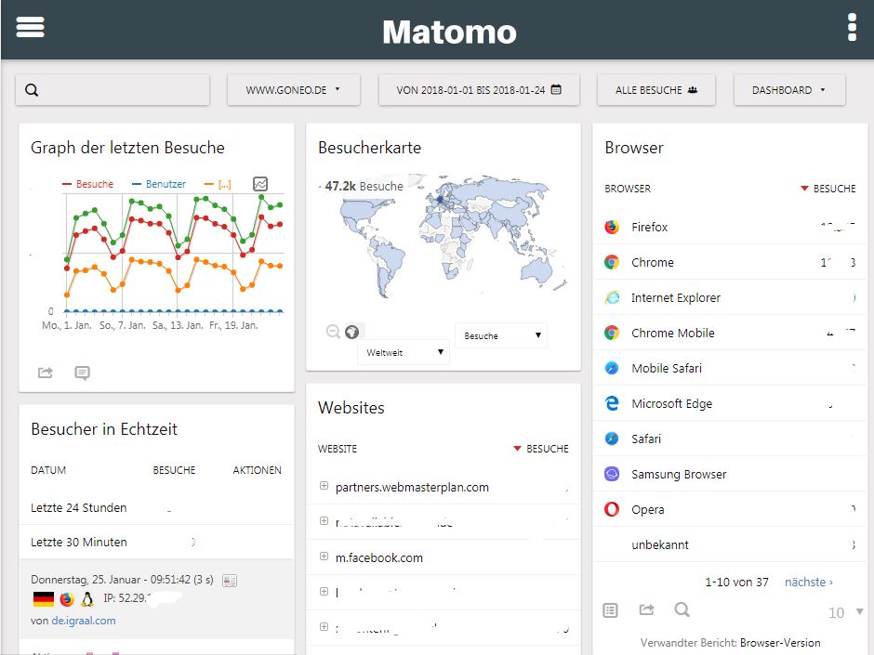Click the 1-10 von 37 pagination text
The height and width of the screenshot is (655, 874).
click(737, 582)
